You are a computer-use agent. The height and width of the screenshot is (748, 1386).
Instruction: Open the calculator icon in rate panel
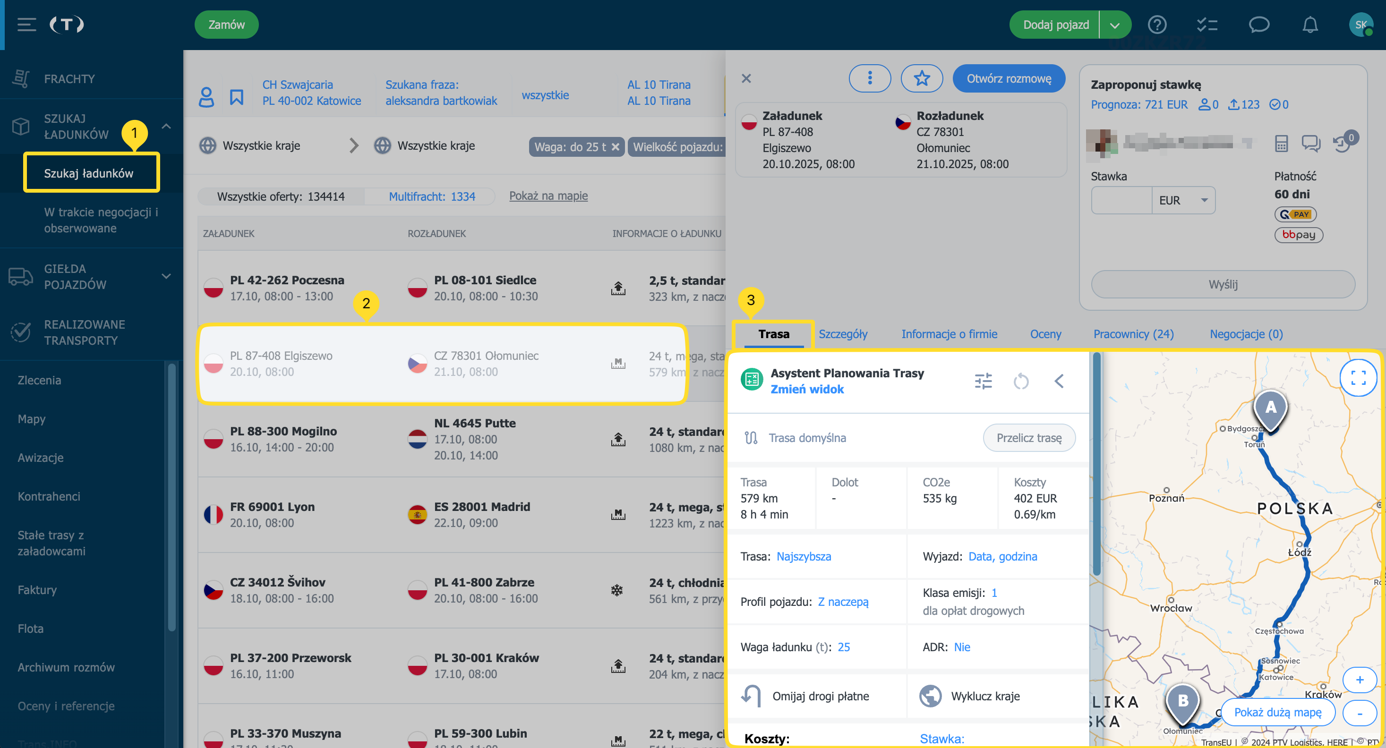pyautogui.click(x=1281, y=143)
